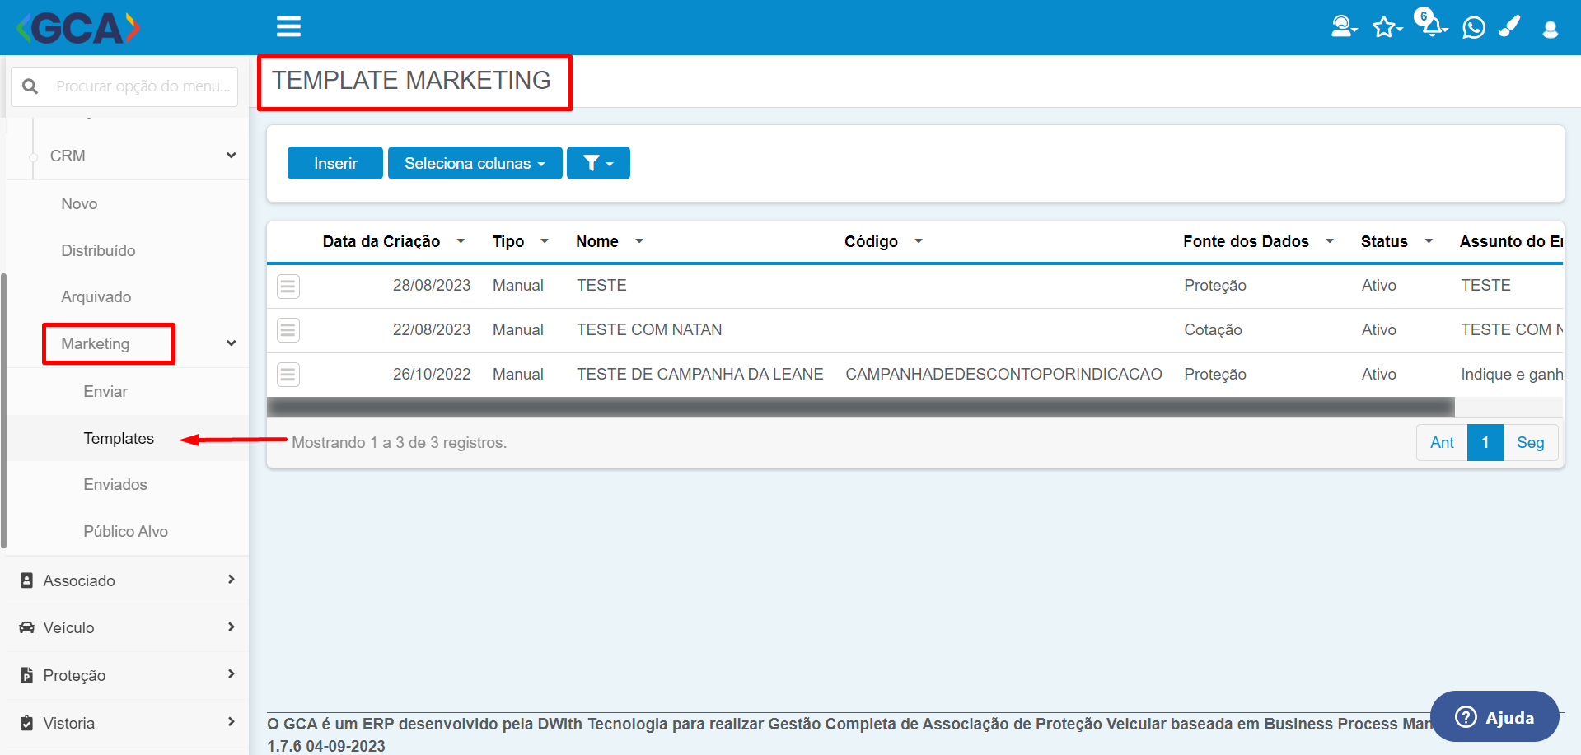Image resolution: width=1581 pixels, height=755 pixels.
Task: Open the Seleciona colunas dropdown
Action: 475,163
